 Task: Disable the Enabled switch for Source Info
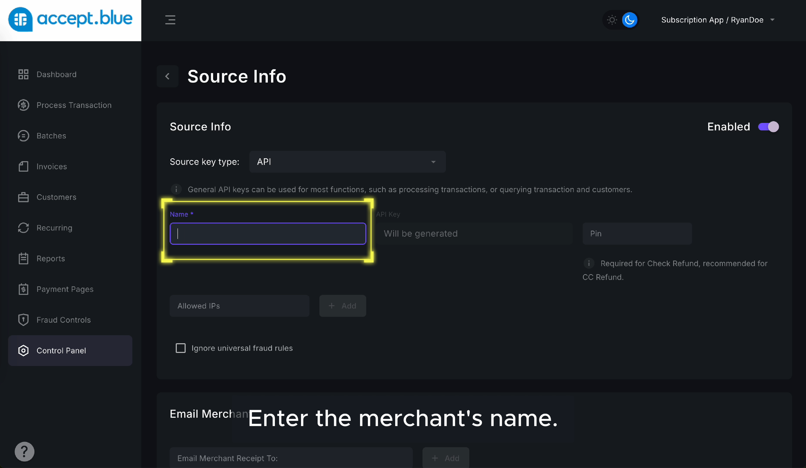coord(768,127)
